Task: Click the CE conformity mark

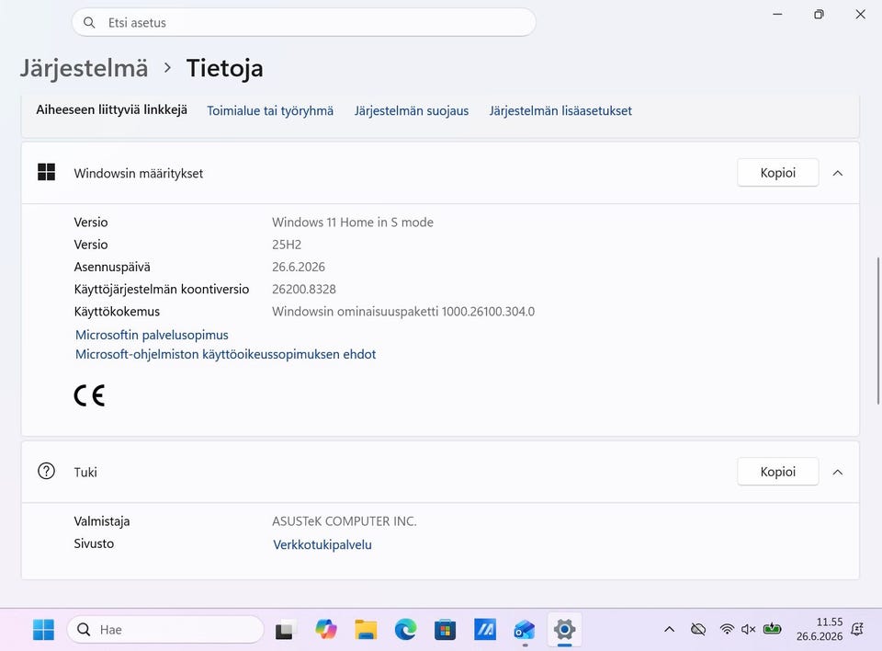Action: coord(89,395)
